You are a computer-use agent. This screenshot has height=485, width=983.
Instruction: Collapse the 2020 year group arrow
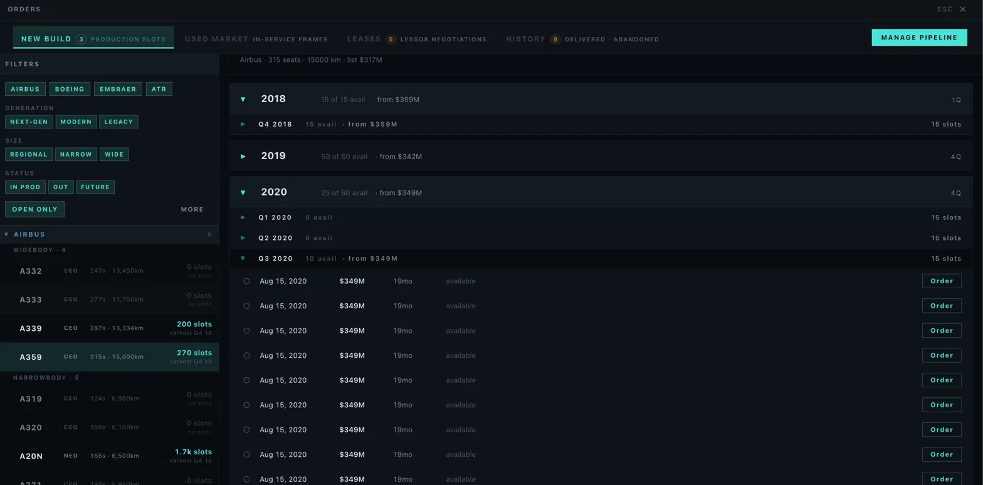click(243, 193)
